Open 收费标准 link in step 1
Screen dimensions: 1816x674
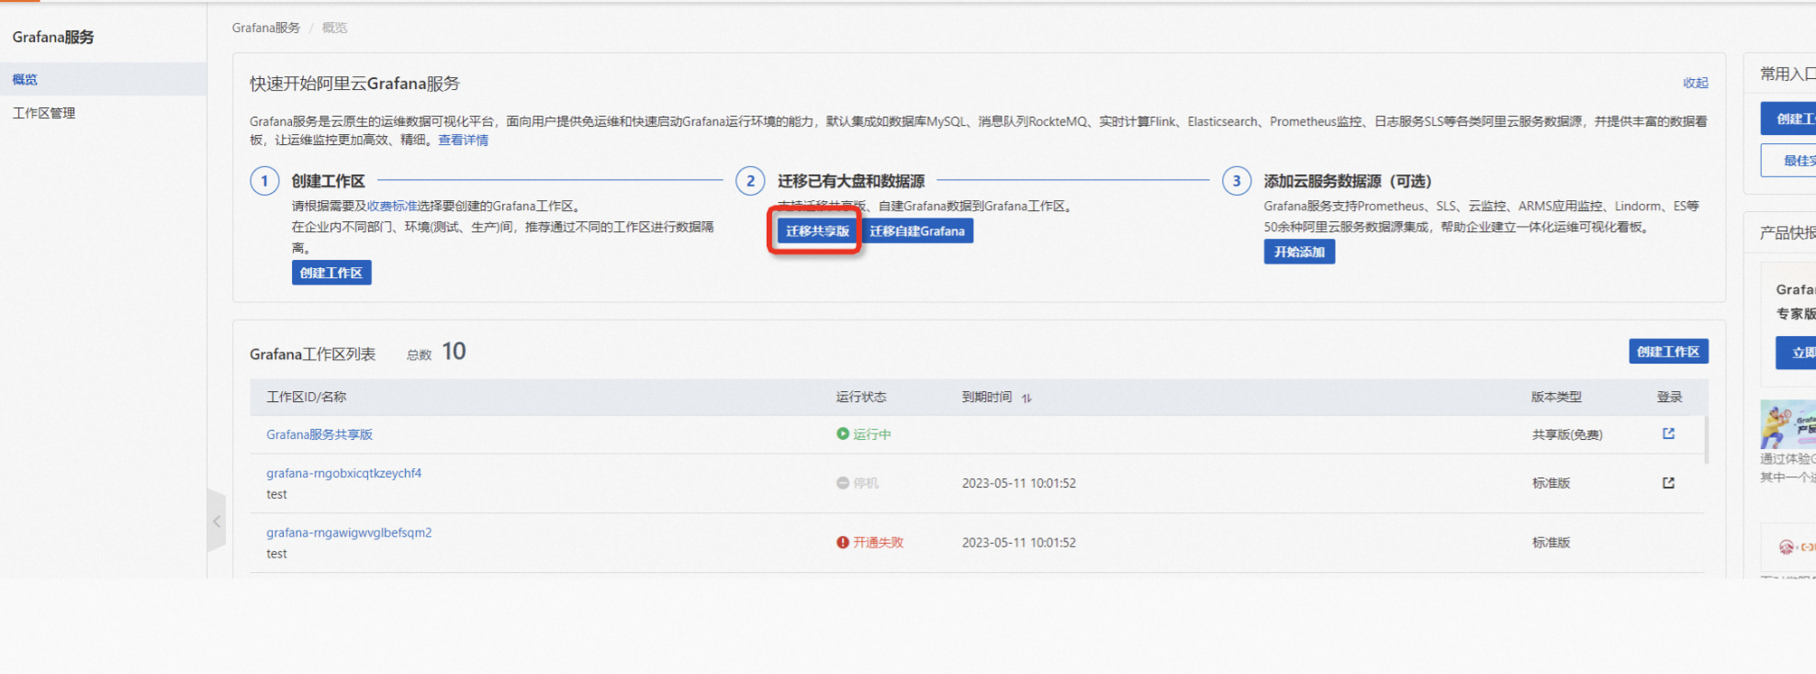click(392, 206)
